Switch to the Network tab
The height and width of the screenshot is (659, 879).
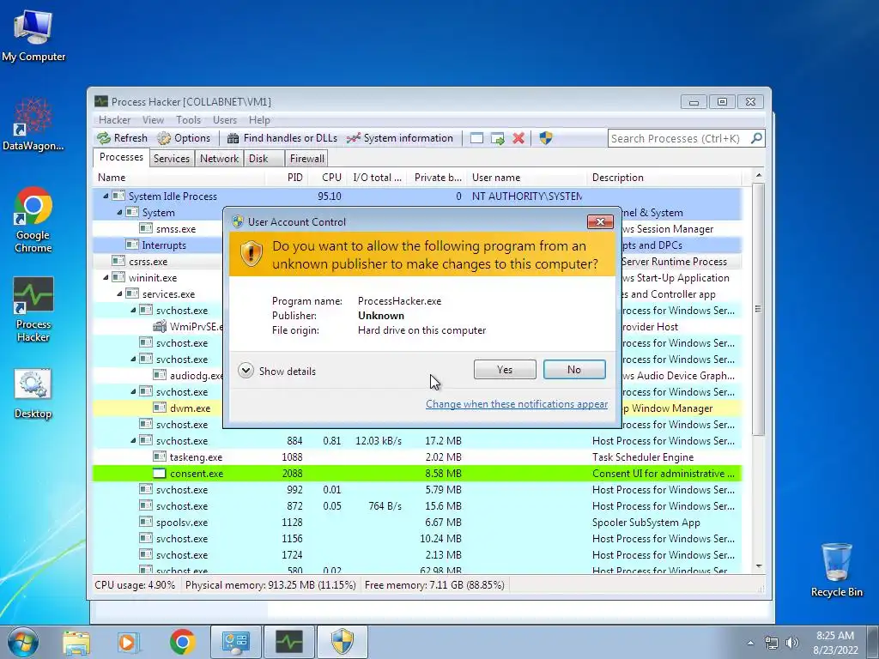point(219,159)
